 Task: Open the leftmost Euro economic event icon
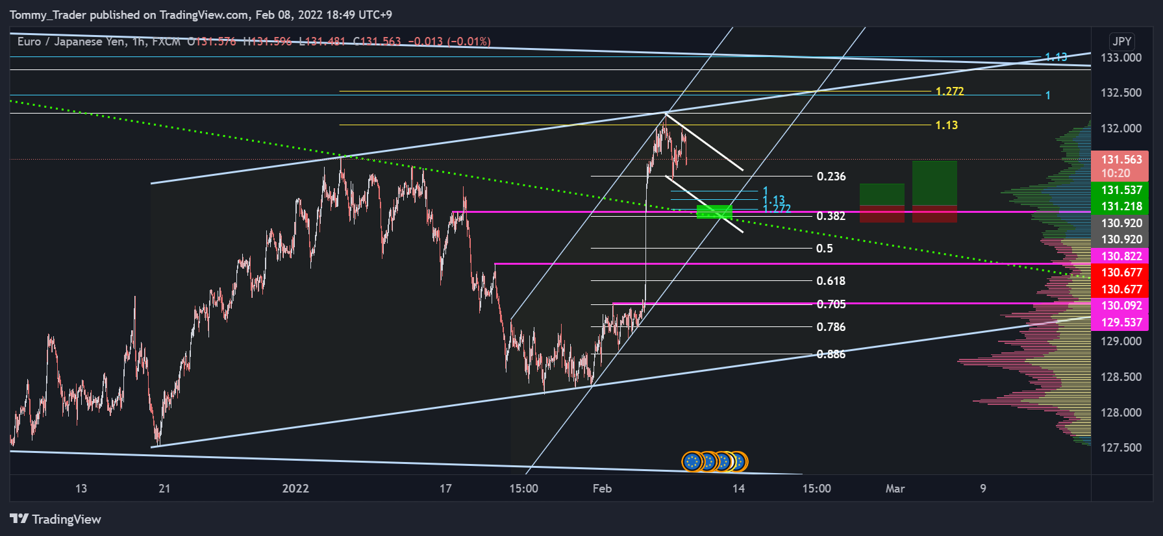(x=692, y=461)
